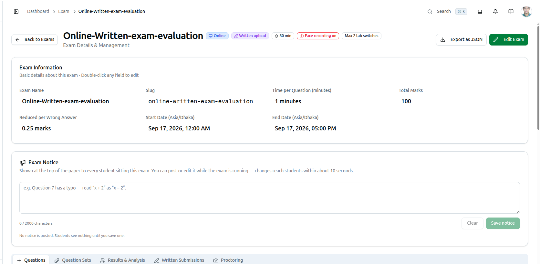Open the Search box in header

pos(447,12)
